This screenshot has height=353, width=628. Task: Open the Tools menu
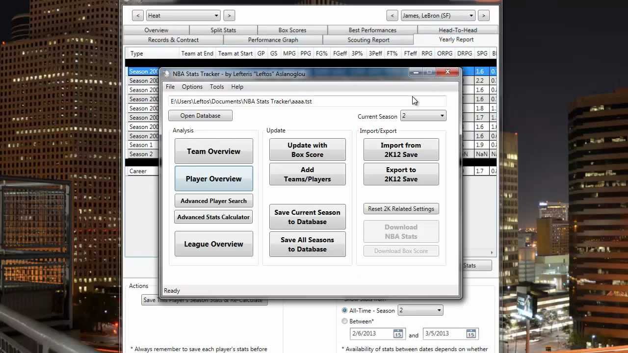click(x=217, y=87)
